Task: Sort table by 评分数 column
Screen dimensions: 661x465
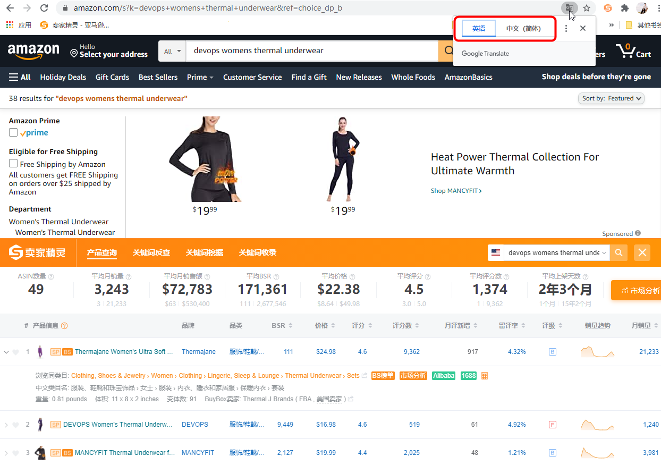Action: coord(405,325)
